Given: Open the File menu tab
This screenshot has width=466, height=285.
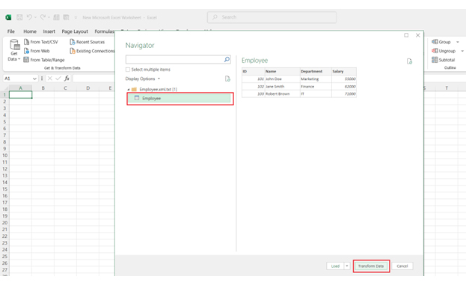Looking at the screenshot, I should (x=11, y=31).
